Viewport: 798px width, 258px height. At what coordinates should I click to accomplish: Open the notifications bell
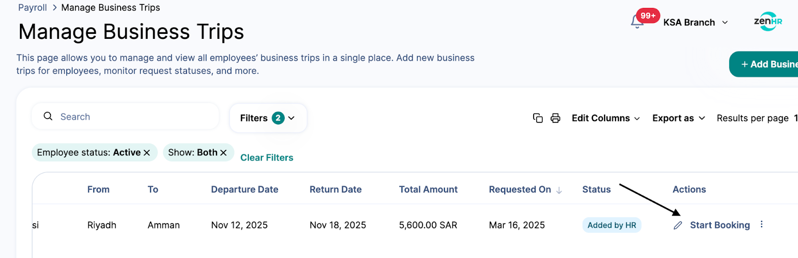click(637, 21)
